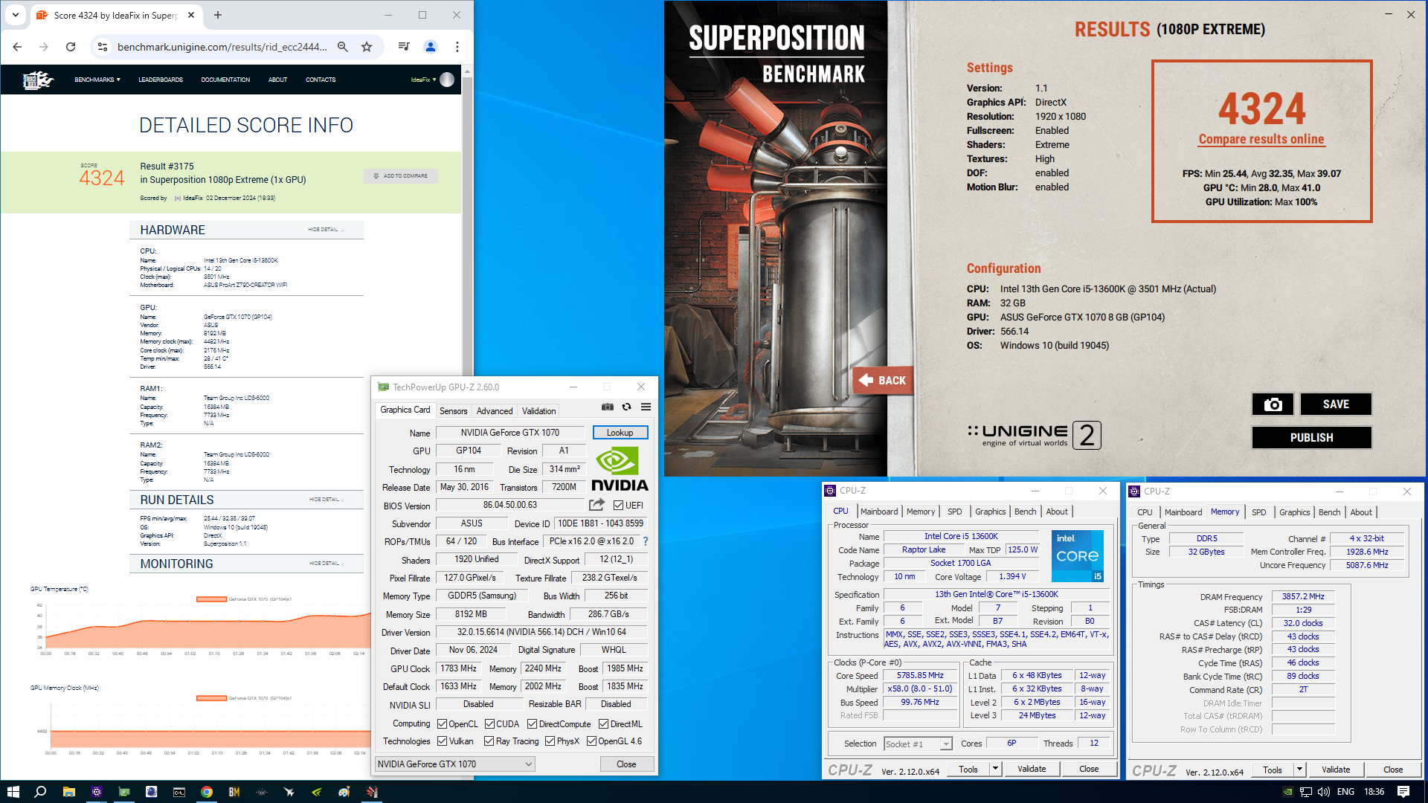1428x803 pixels.
Task: Open the SPD tab in the right CPU-Z window
Action: click(x=1258, y=512)
